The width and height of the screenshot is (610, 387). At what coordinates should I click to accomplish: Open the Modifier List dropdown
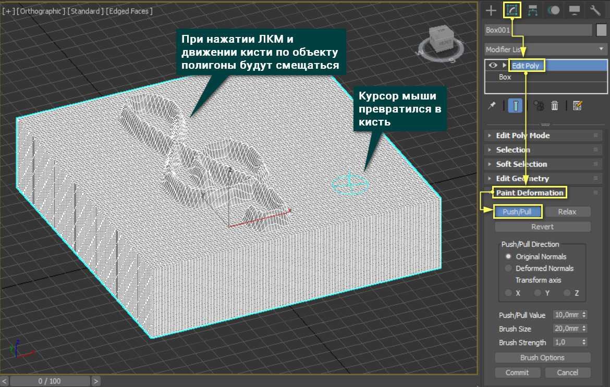tap(545, 49)
